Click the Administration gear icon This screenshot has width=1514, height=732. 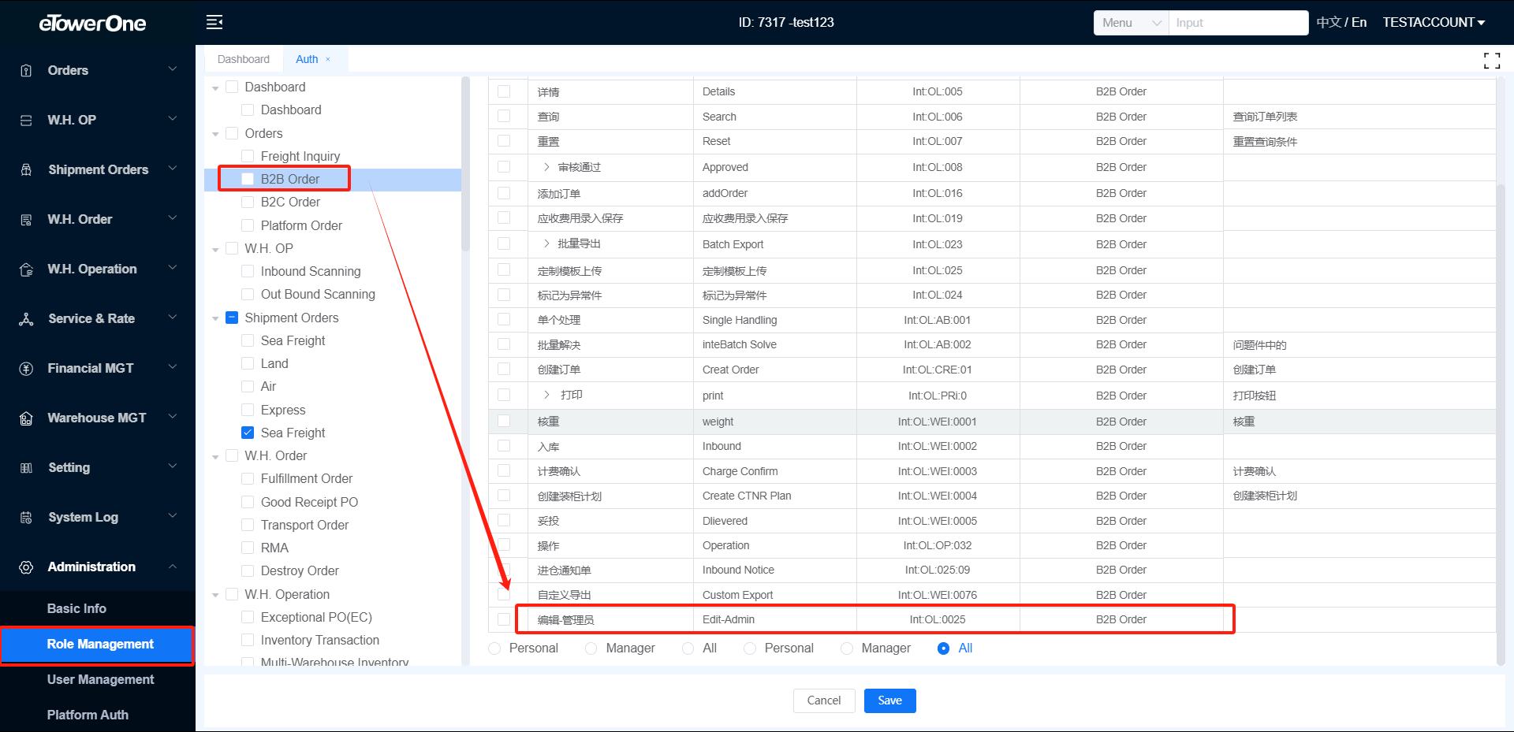(26, 567)
